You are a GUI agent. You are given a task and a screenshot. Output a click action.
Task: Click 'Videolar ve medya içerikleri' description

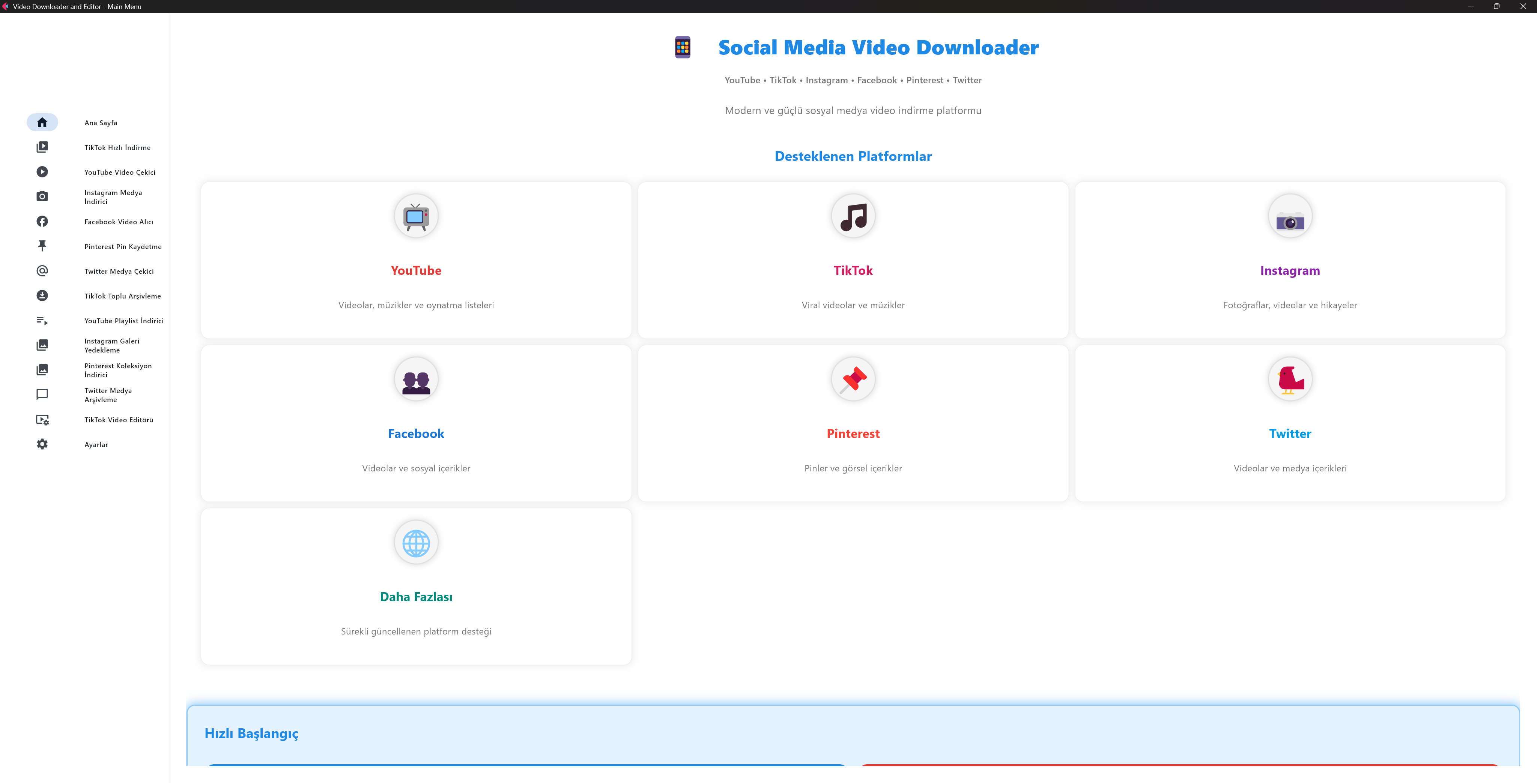click(1290, 469)
